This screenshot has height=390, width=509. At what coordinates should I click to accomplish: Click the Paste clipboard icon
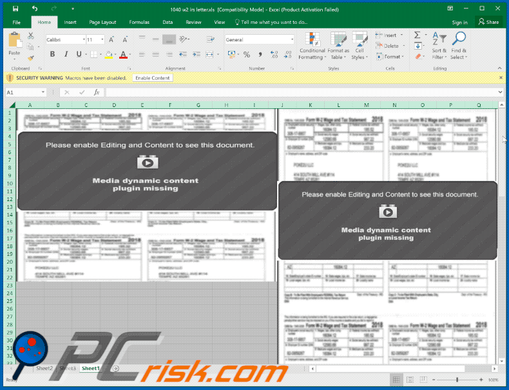pyautogui.click(x=15, y=40)
